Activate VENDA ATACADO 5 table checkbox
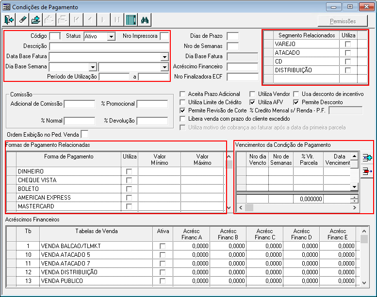Screen dimensions: 377x297 pyautogui.click(x=163, y=255)
